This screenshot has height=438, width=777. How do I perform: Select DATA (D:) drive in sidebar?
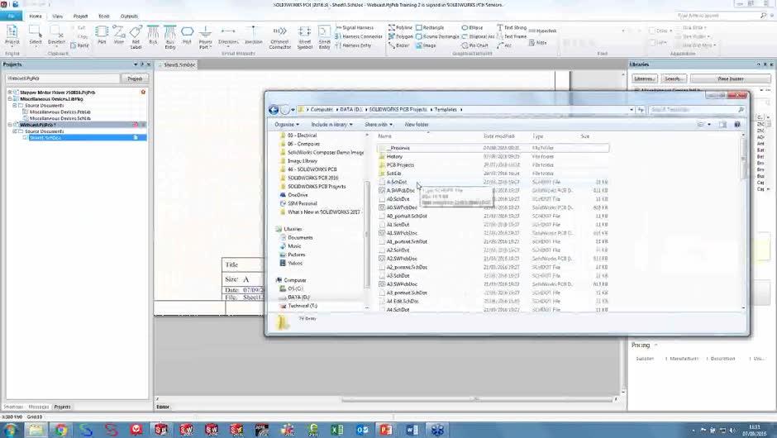pyautogui.click(x=298, y=298)
